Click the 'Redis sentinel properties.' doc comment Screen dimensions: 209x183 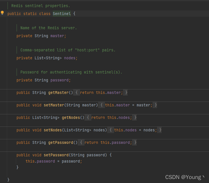(41, 6)
